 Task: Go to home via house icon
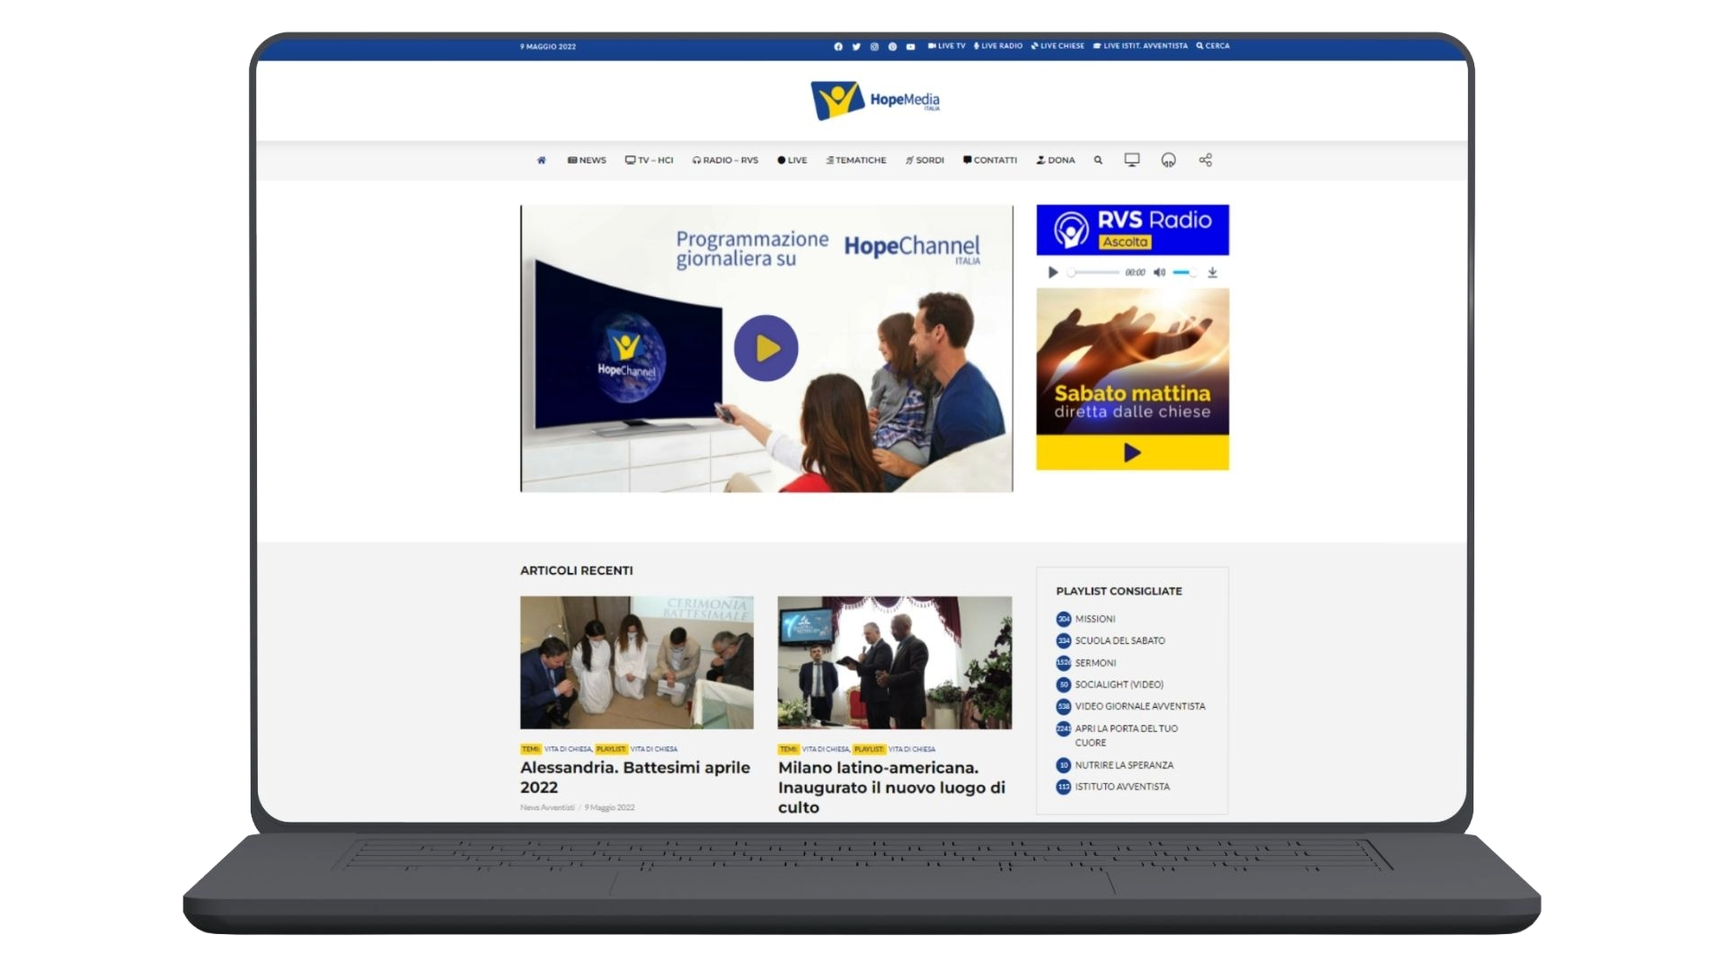coord(541,160)
